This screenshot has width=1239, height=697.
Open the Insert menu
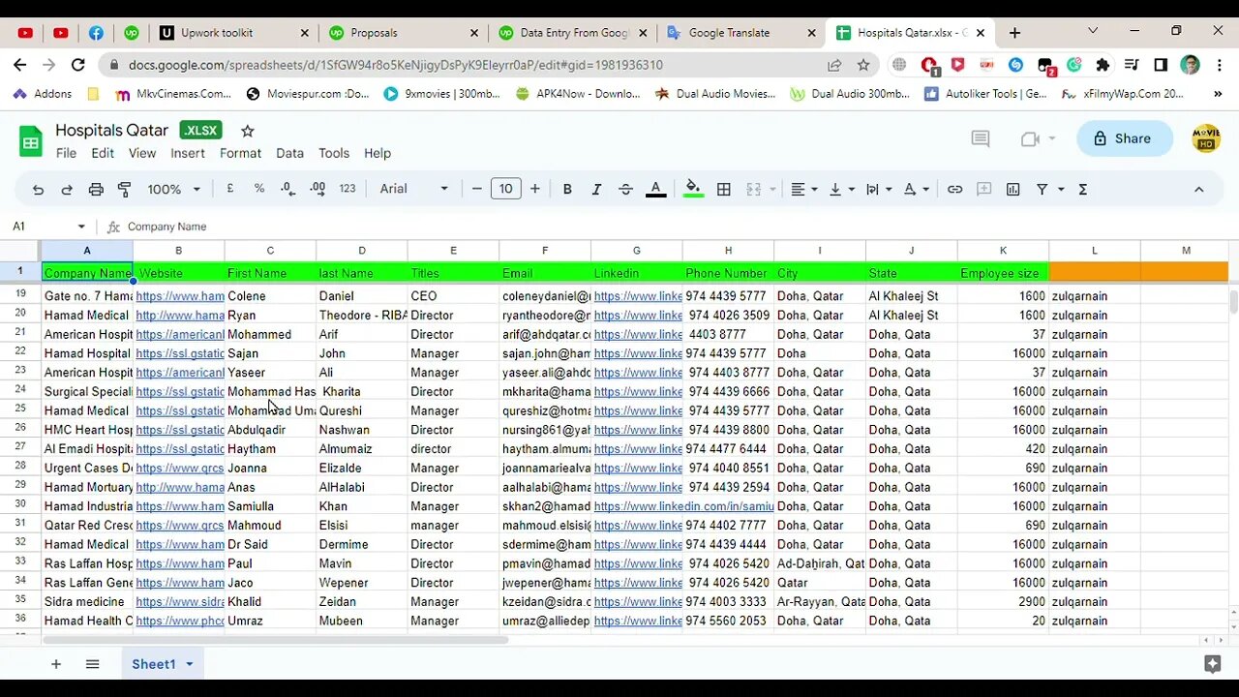188,153
